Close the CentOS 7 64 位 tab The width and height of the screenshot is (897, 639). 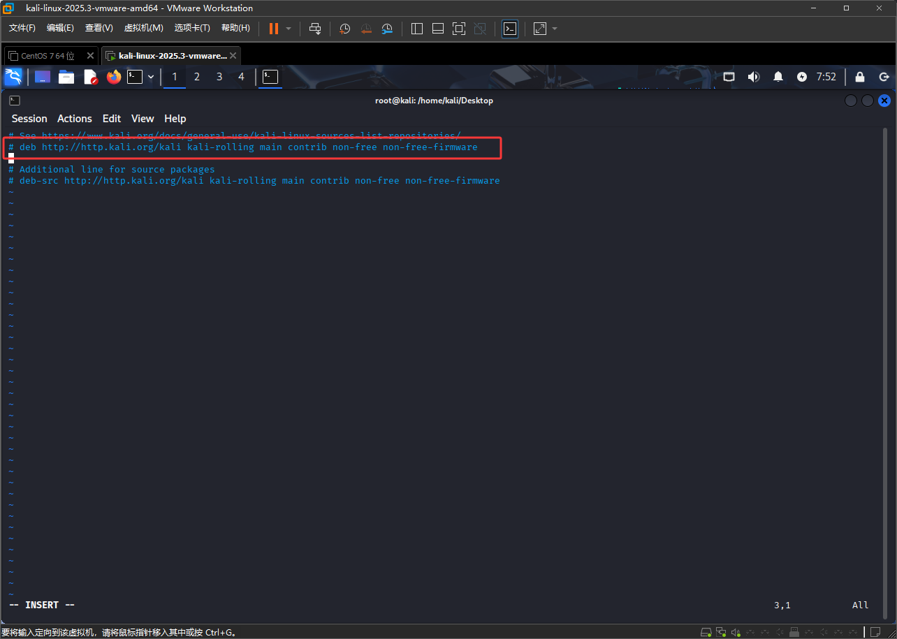coord(91,56)
